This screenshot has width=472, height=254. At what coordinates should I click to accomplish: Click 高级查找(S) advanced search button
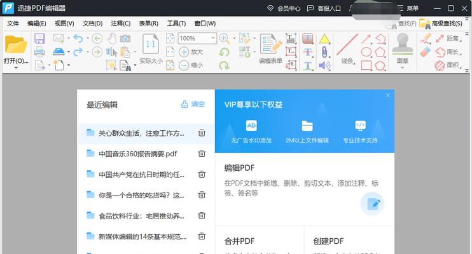coord(441,23)
